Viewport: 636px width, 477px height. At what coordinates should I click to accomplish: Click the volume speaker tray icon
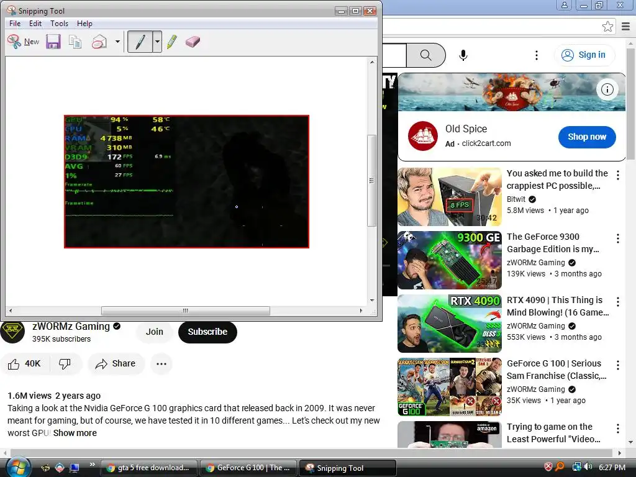[588, 467]
